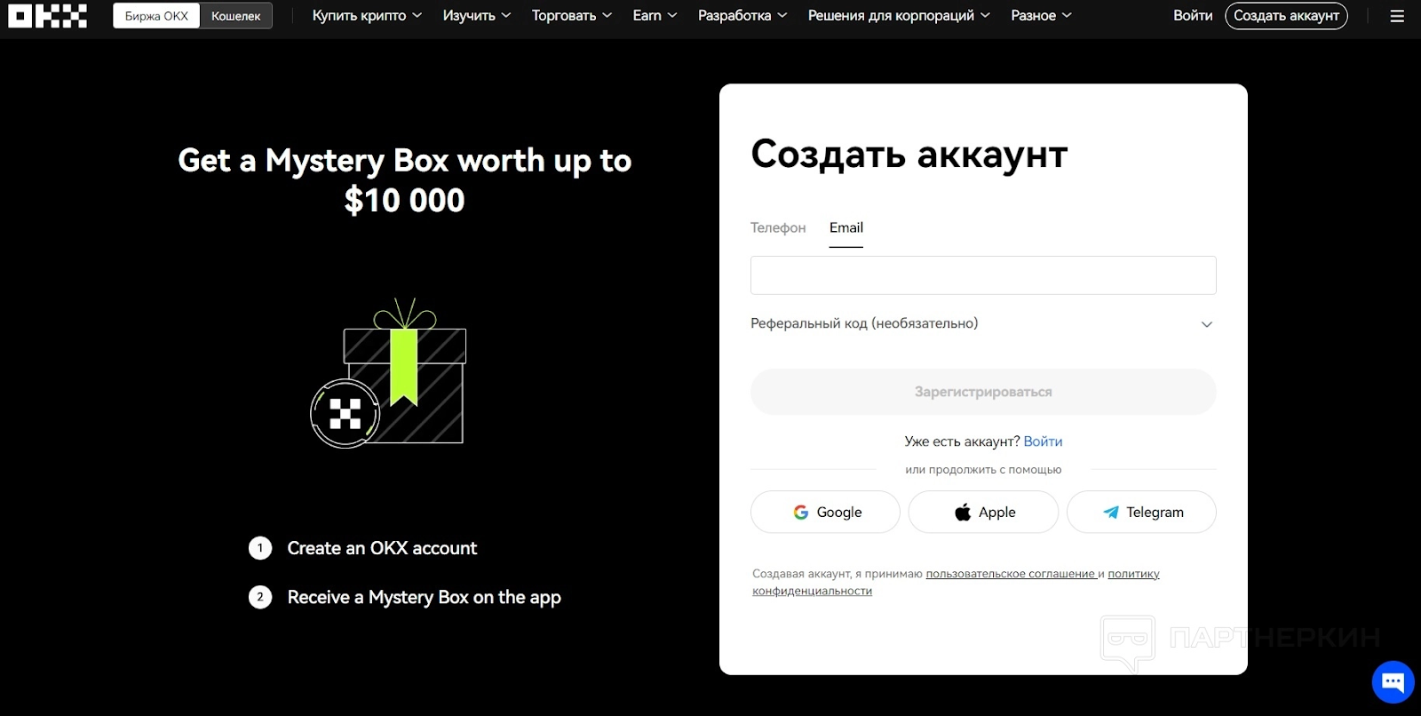
Task: Expand Купить крипто menu
Action: [367, 16]
